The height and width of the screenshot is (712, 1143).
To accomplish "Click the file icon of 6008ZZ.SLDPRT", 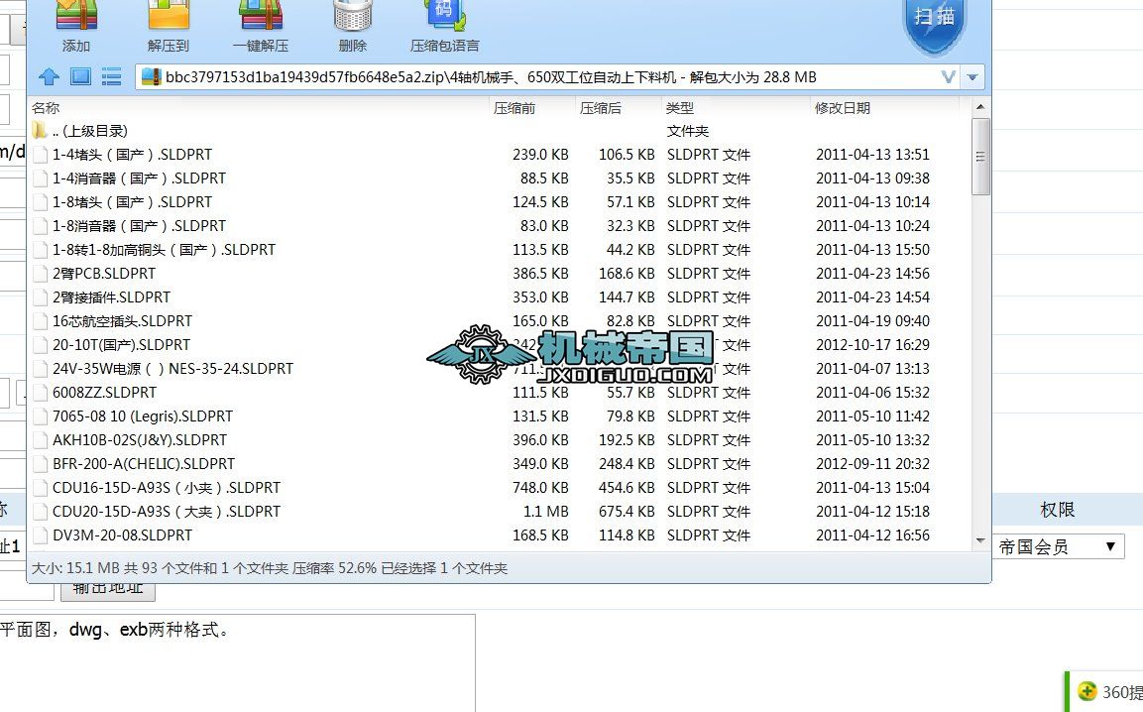I will [x=40, y=393].
